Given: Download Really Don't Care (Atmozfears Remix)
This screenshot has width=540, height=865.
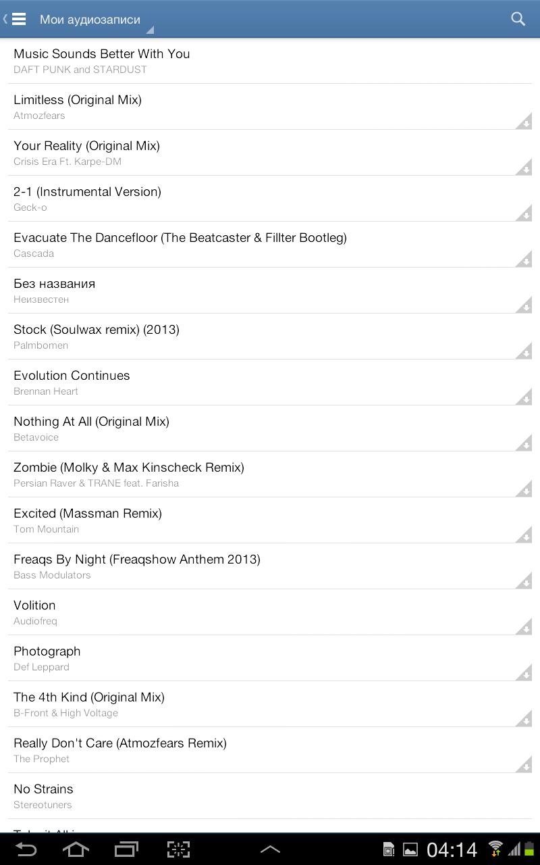Looking at the screenshot, I should coord(524,766).
